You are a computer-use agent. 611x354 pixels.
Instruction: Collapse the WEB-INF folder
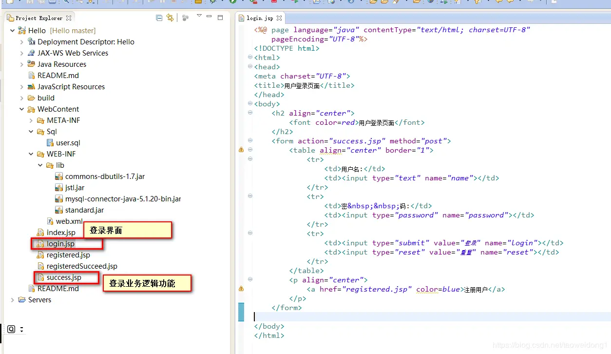31,154
